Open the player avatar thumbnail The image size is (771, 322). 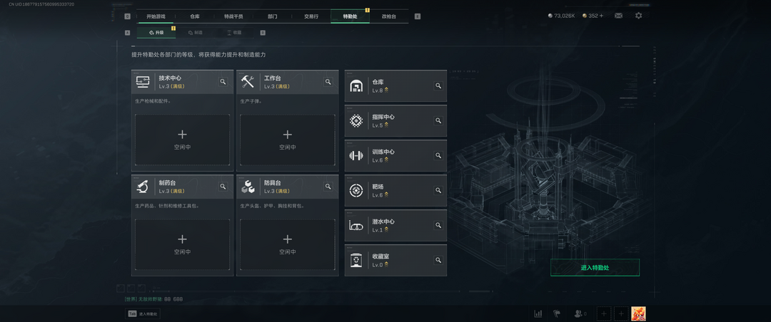click(x=638, y=313)
